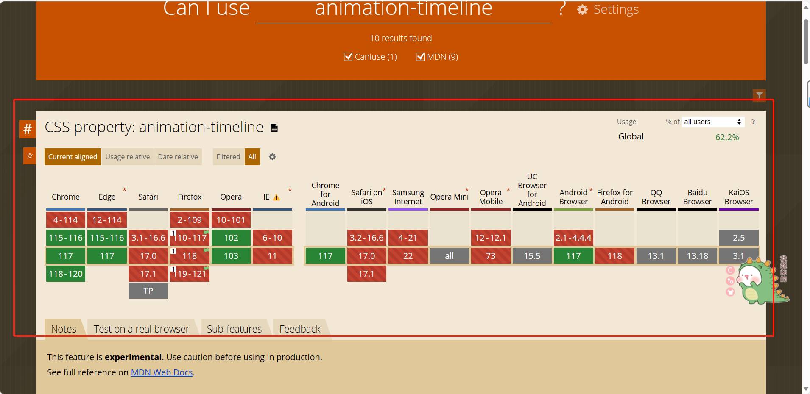Image resolution: width=810 pixels, height=394 pixels.
Task: Click the Safari TP cell
Action: click(148, 291)
